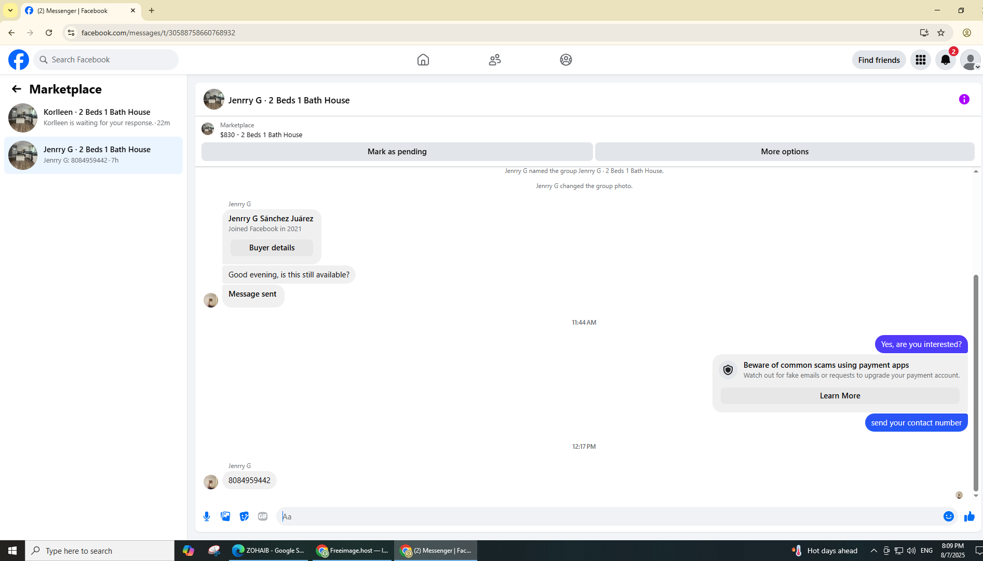This screenshot has width=983, height=561.
Task: Open the notifications bell
Action: click(946, 60)
